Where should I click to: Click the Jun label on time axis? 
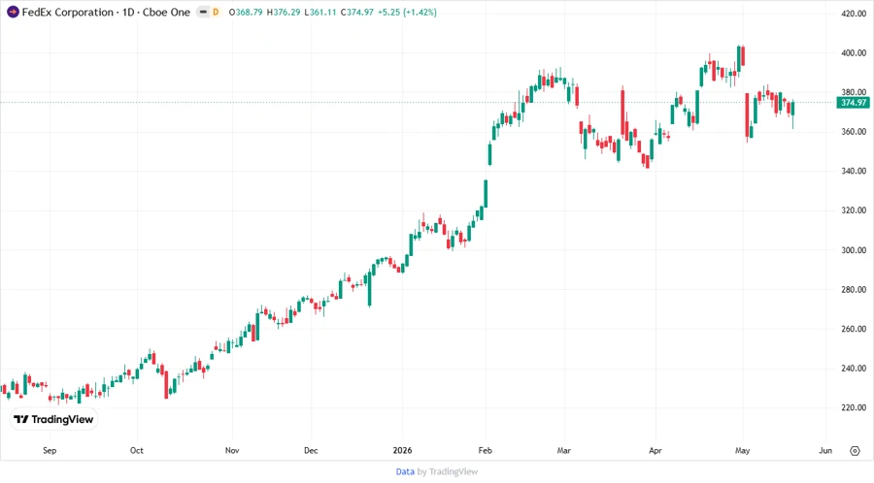point(825,450)
